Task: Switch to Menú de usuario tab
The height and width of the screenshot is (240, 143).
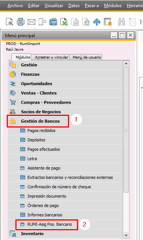Action: tap(87, 57)
